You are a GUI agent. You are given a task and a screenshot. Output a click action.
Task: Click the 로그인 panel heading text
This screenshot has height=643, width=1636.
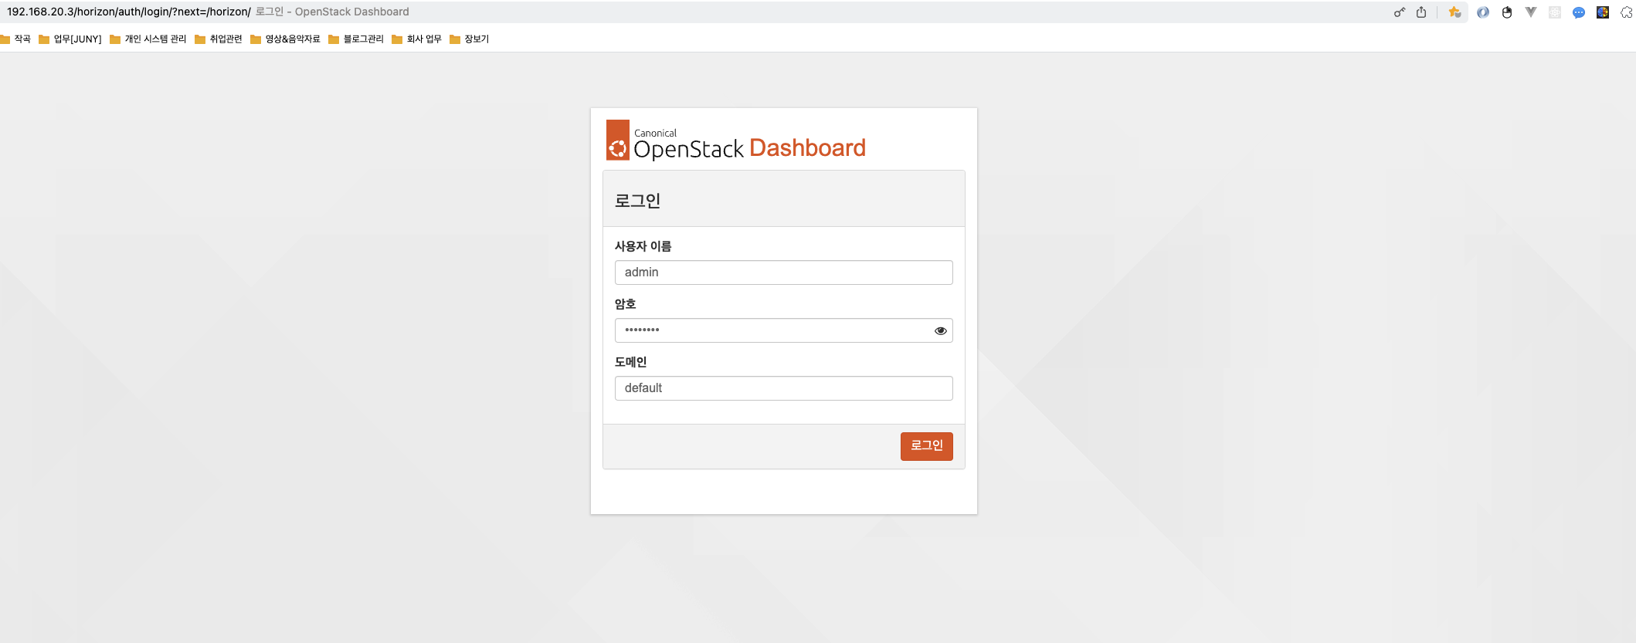(x=637, y=201)
